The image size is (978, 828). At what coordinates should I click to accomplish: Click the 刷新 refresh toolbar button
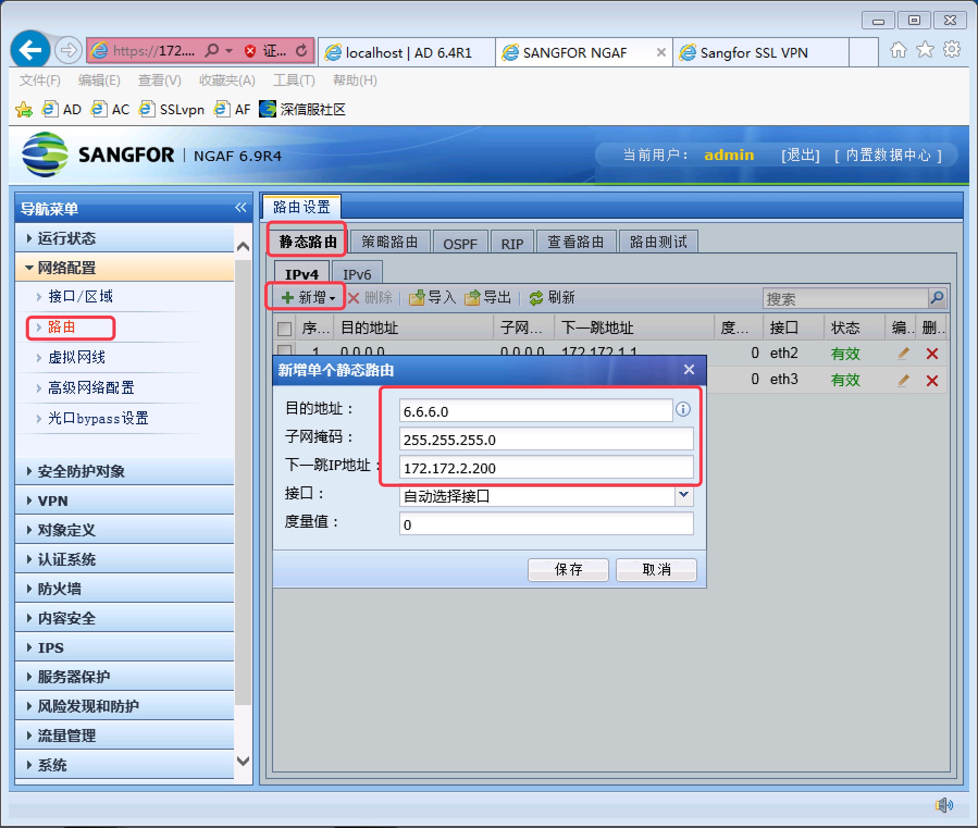552,298
